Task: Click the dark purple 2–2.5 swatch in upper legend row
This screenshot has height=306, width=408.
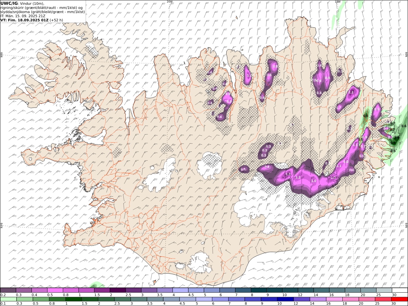Action: click(x=118, y=290)
